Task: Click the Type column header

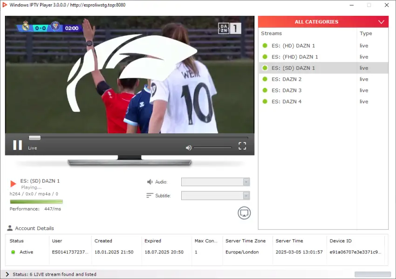Action: pos(366,34)
